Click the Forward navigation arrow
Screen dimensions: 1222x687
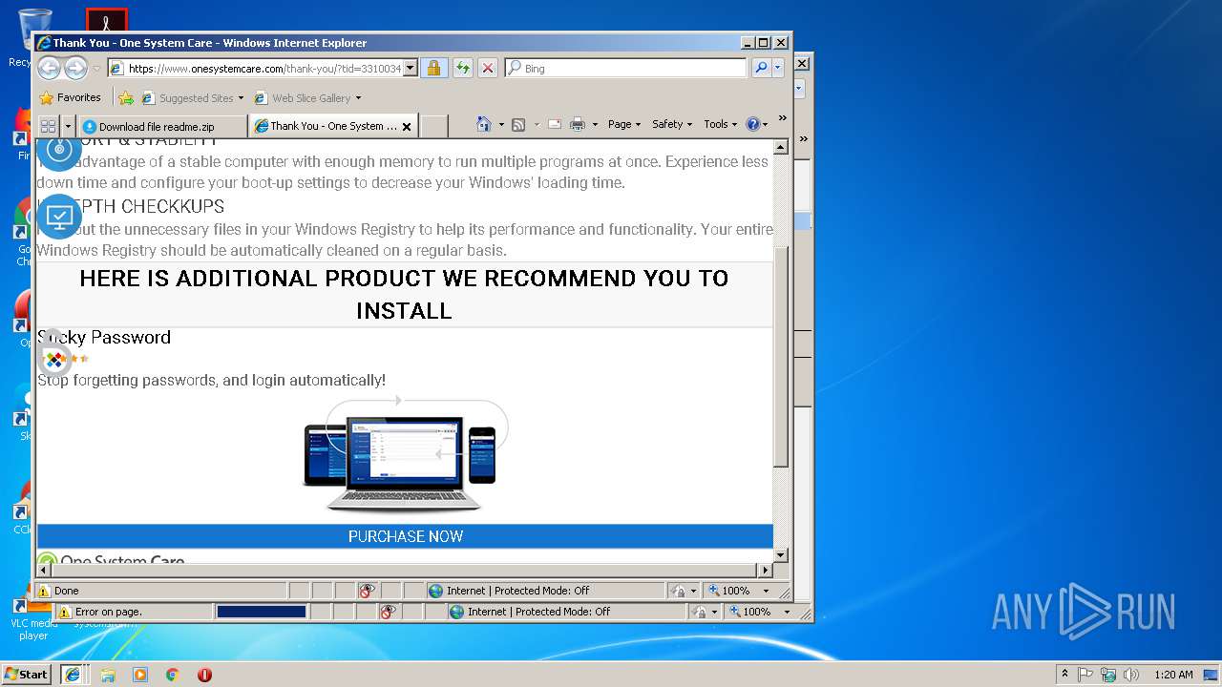75,68
